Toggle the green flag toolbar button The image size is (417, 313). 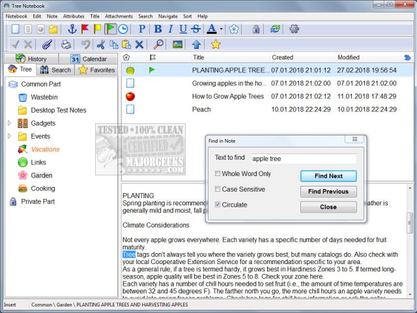point(110,29)
